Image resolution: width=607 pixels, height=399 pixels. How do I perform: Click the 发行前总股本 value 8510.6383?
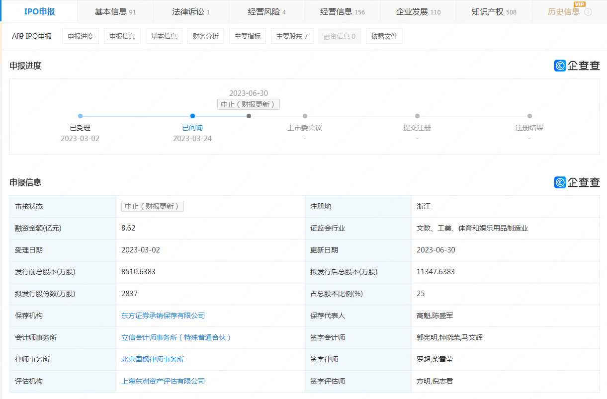point(139,272)
